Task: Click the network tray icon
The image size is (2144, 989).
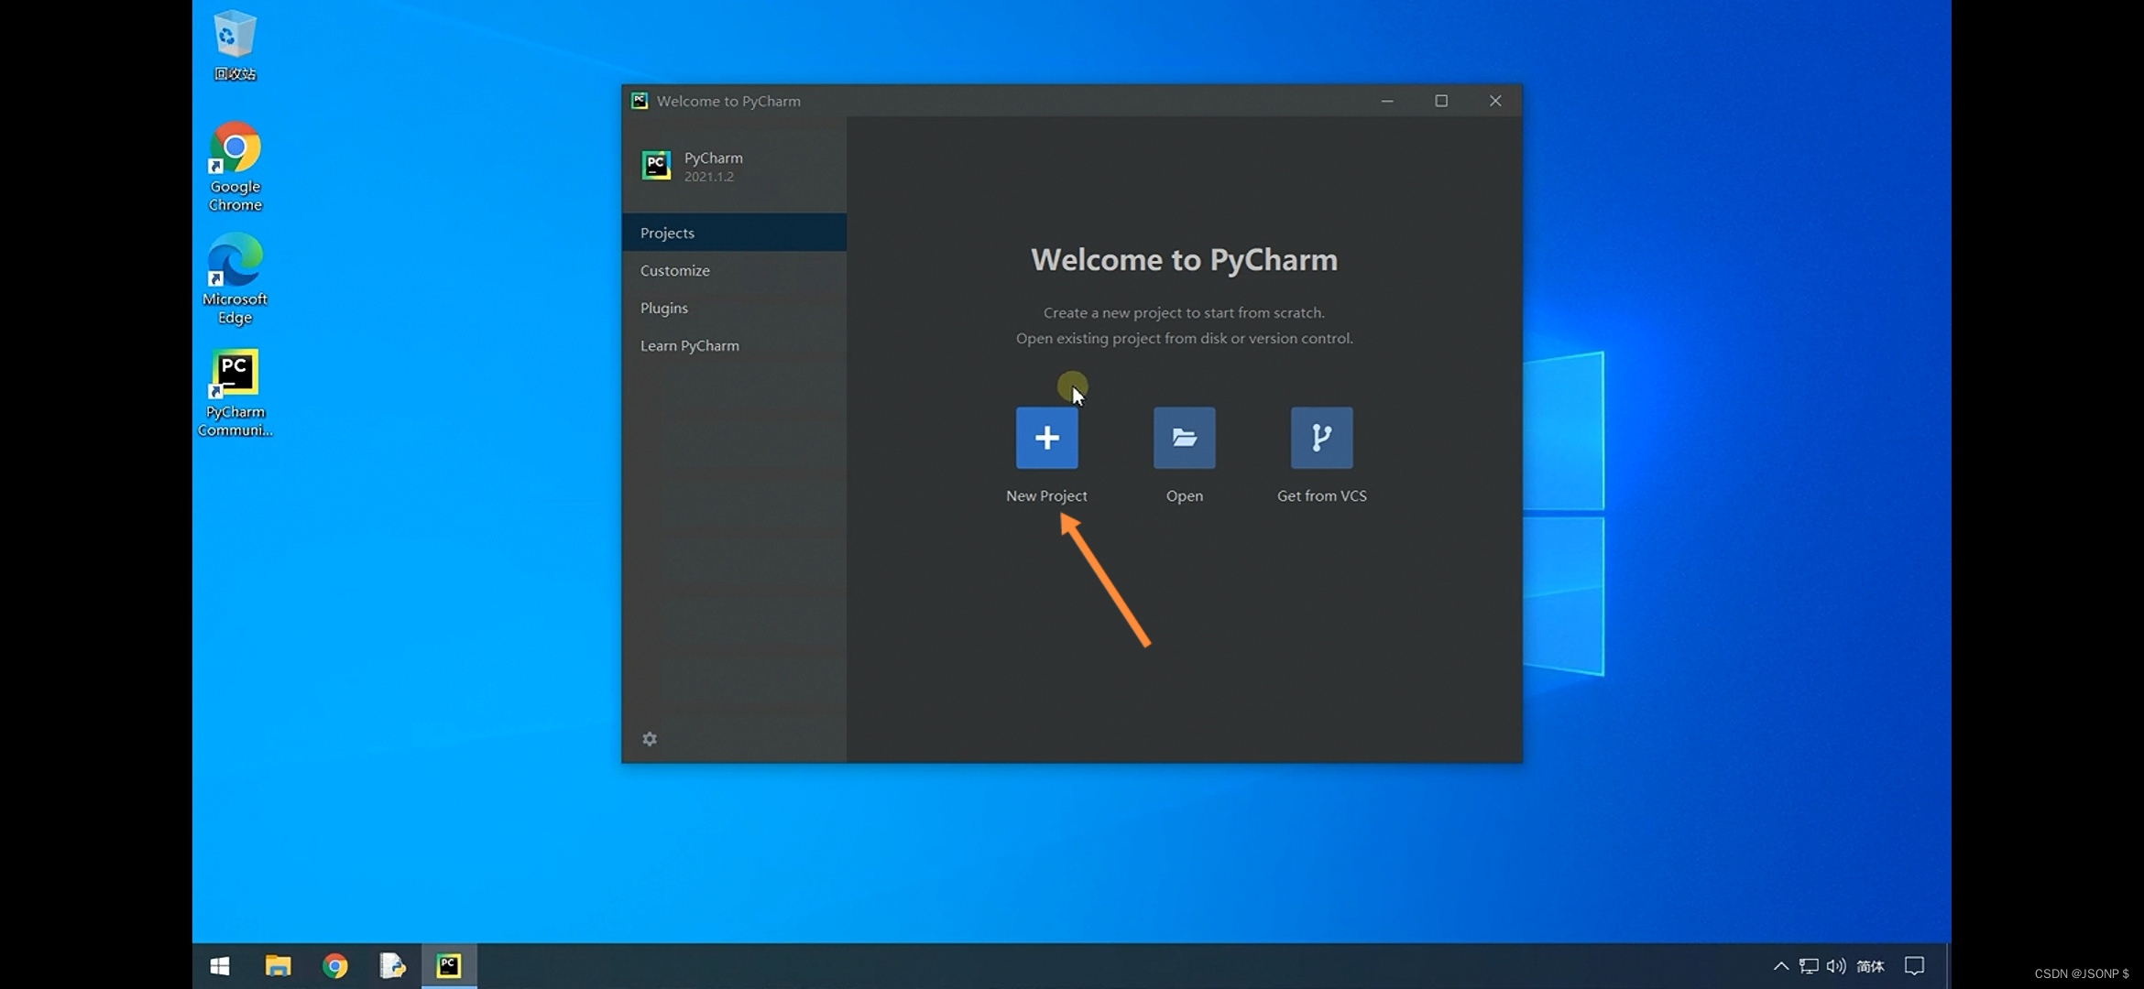Action: (x=1809, y=966)
